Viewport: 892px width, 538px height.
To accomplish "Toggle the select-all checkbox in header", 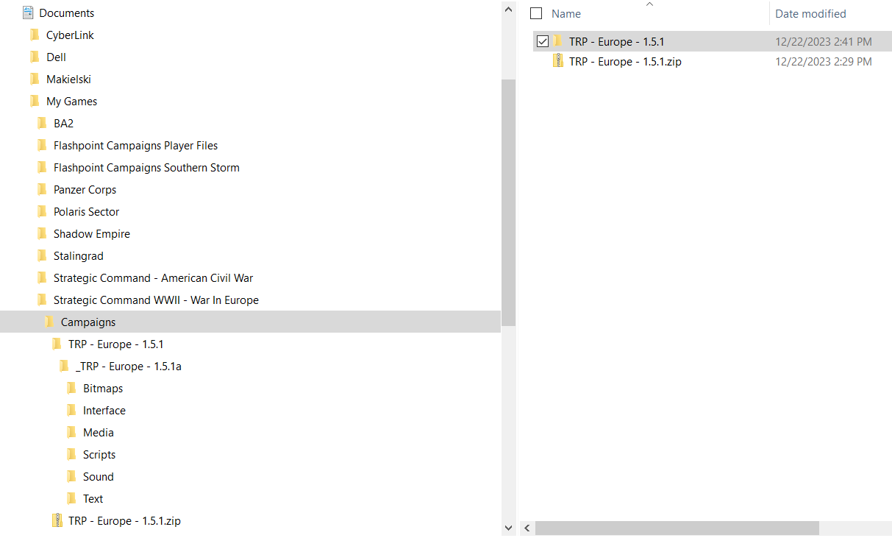I will coord(536,13).
